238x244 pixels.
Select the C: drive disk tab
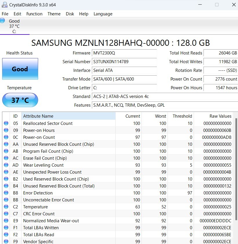pyautogui.click(x=14, y=26)
